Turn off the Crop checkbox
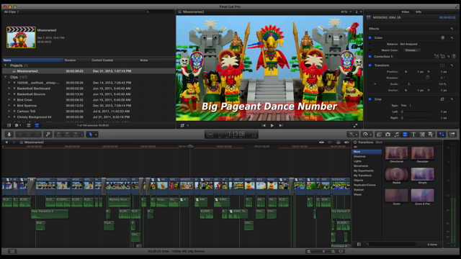Screen dimensions: 461x259 370,99
